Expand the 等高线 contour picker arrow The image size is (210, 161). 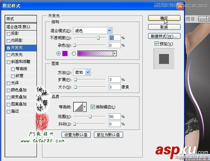(85, 107)
